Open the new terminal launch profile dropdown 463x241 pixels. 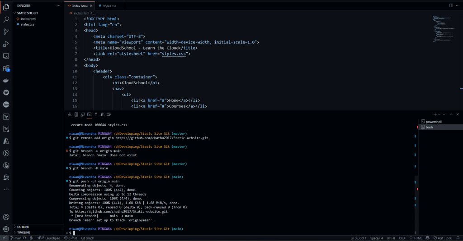[x=439, y=114]
